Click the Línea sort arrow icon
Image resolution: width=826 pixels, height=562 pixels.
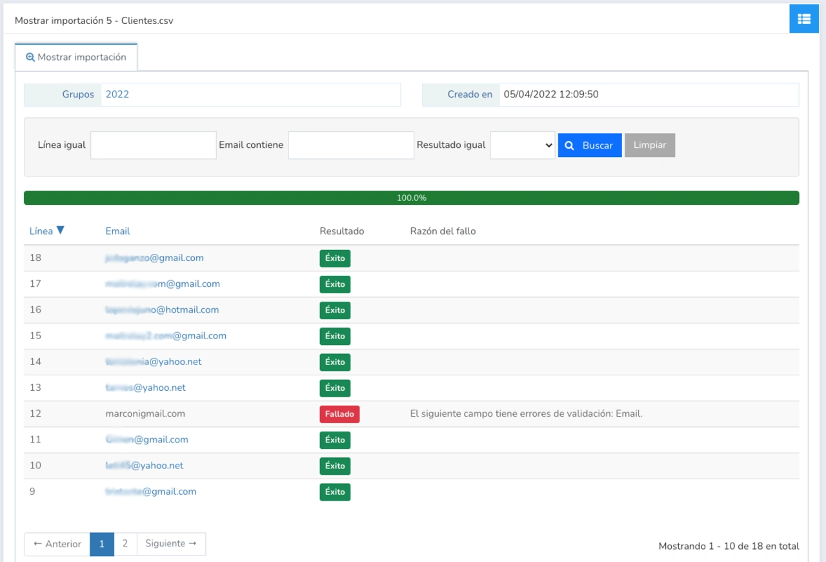click(x=61, y=230)
